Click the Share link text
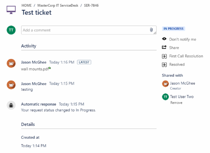 pyautogui.click(x=174, y=48)
